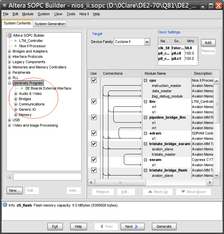Screen dimensions: 224x234
Task: Open the Module menu
Action: click(x=28, y=14)
